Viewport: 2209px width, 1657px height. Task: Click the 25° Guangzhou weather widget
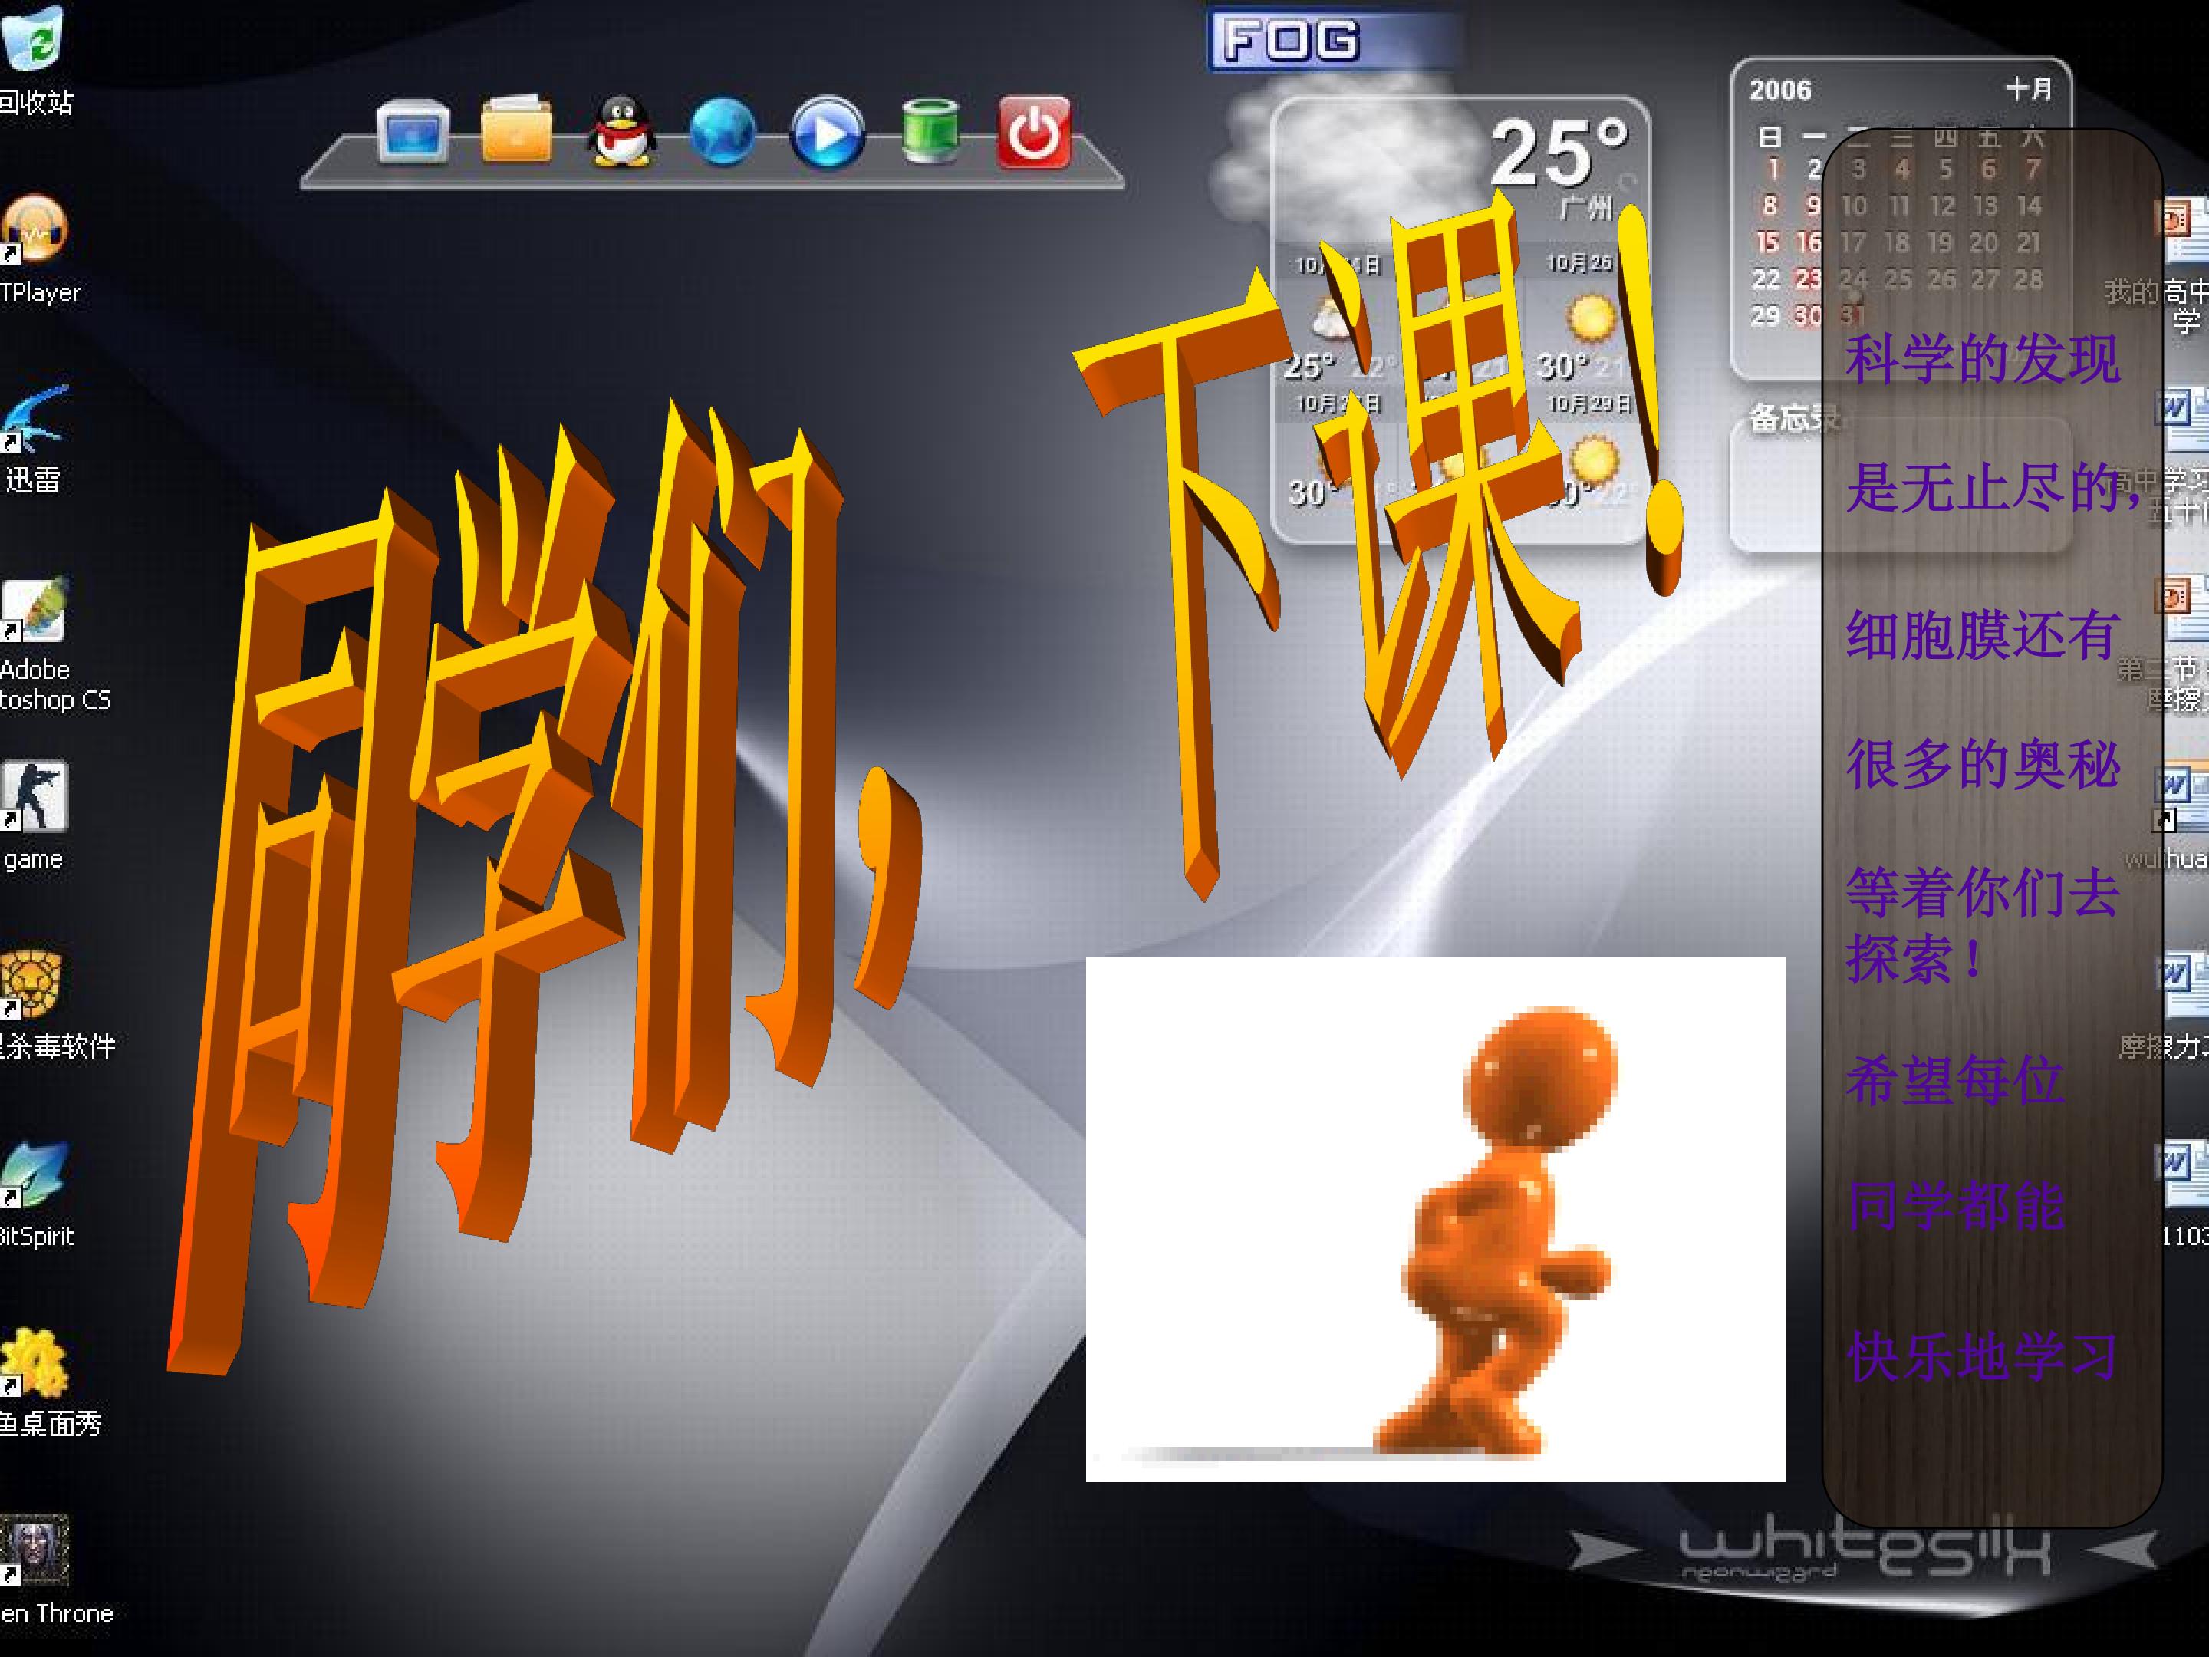point(1461,320)
